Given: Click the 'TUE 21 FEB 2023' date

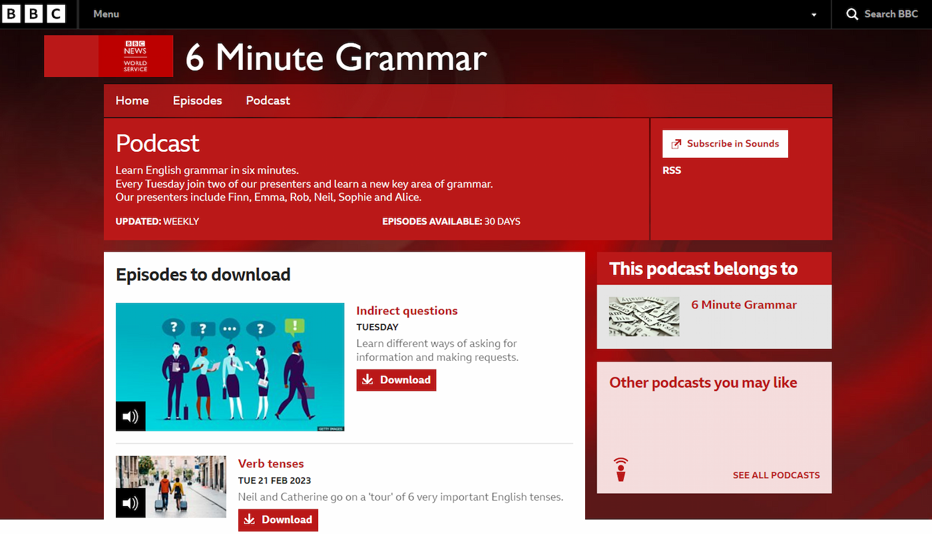Looking at the screenshot, I should click(x=274, y=481).
